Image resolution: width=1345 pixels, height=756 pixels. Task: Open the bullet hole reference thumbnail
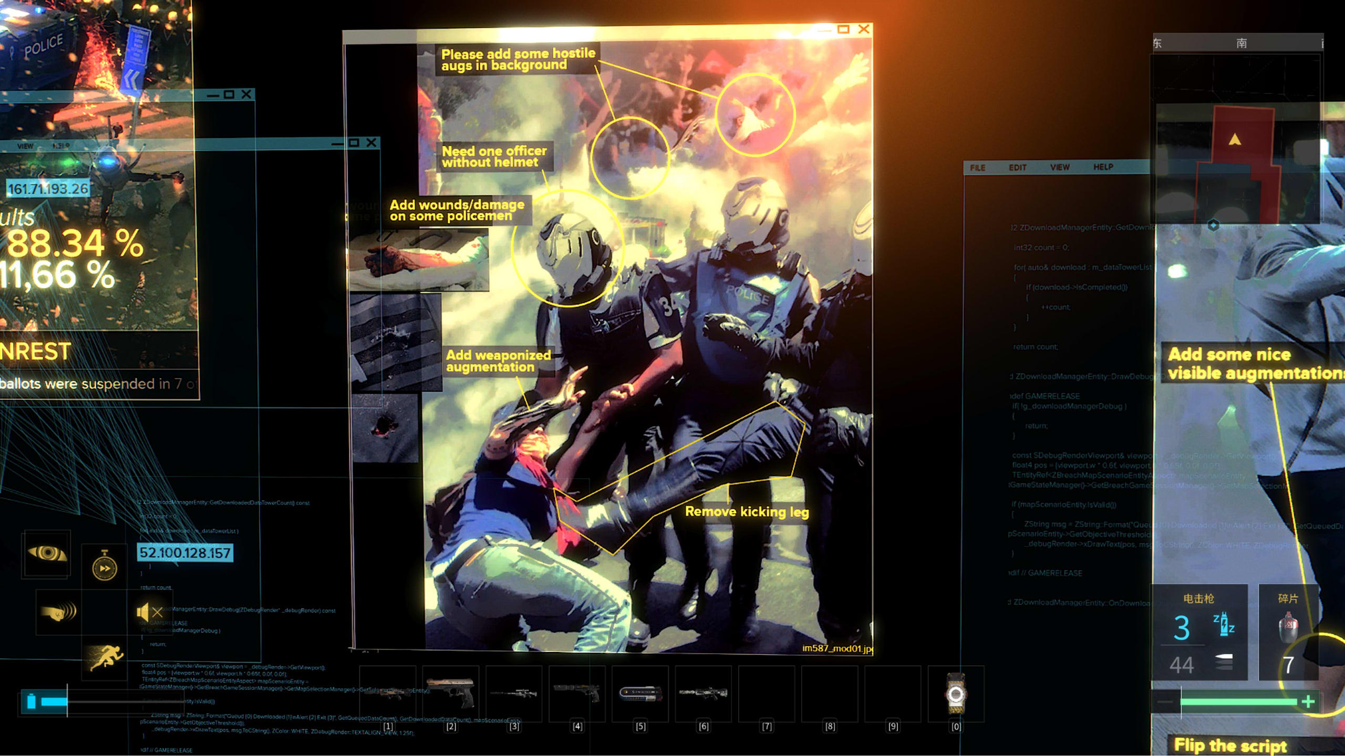pyautogui.click(x=385, y=428)
